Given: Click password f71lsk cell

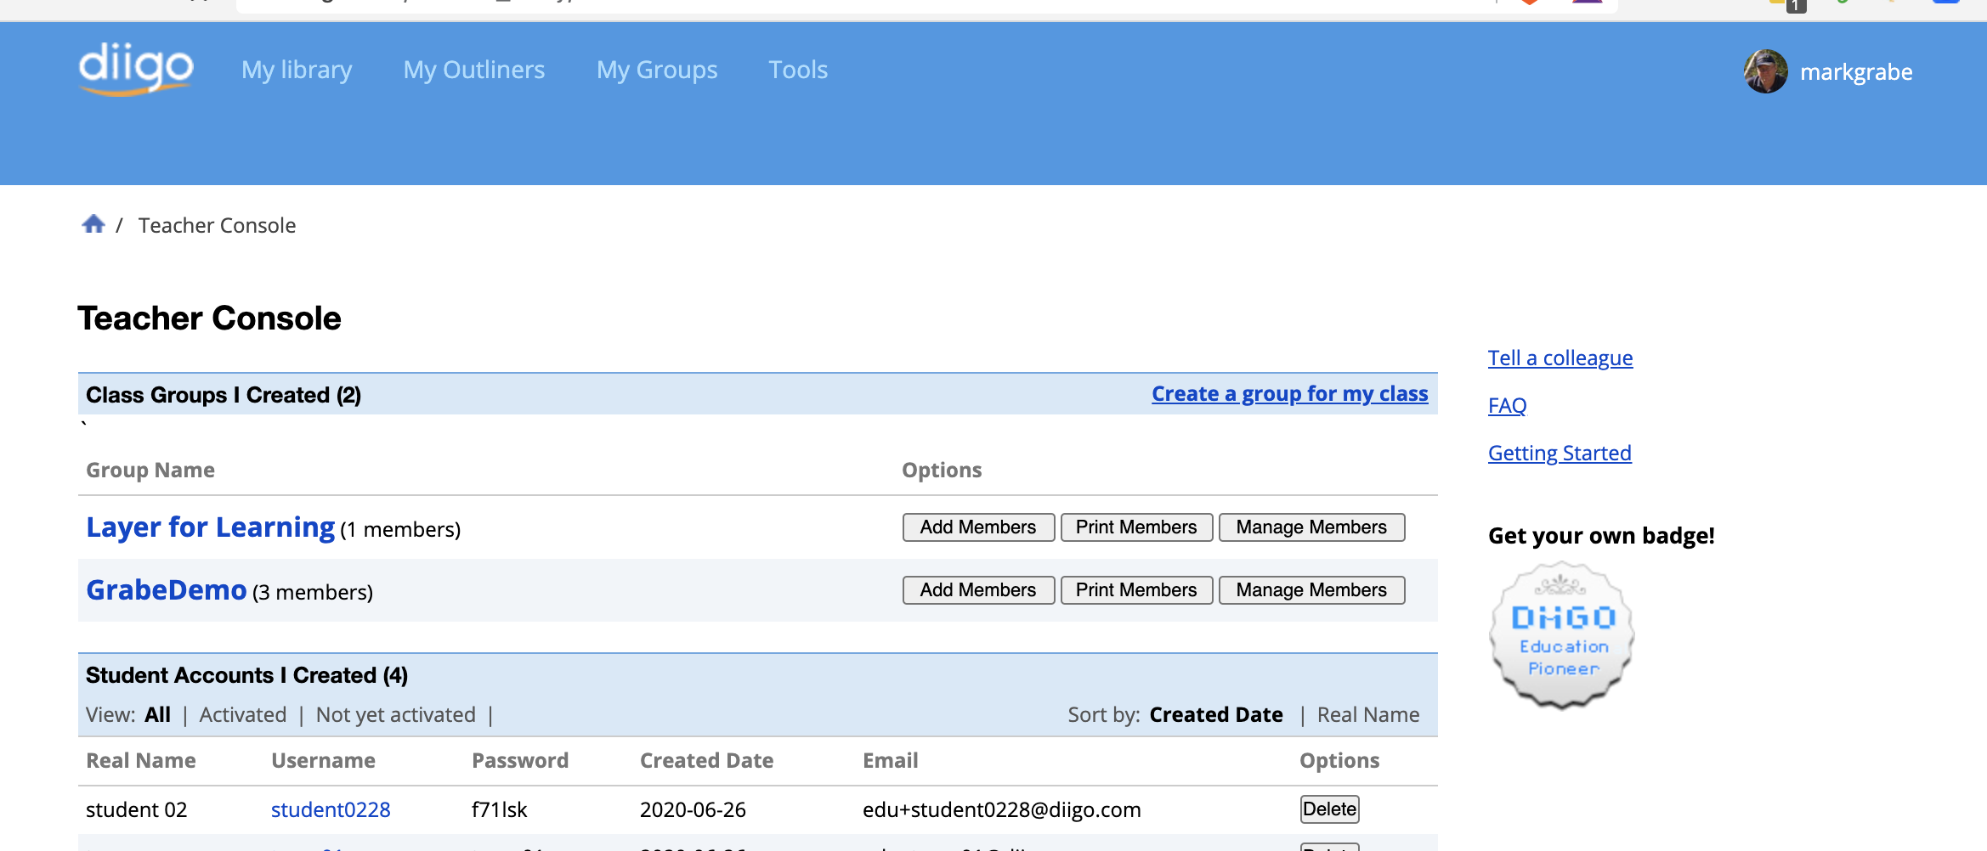Looking at the screenshot, I should pos(500,810).
